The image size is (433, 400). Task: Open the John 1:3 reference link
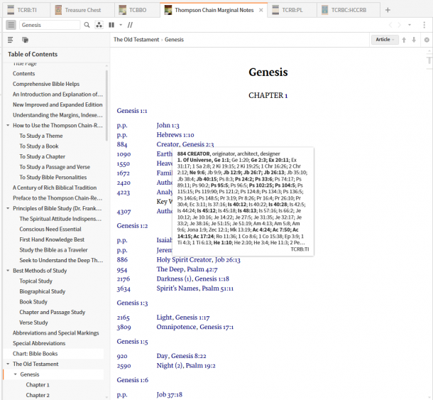point(168,125)
